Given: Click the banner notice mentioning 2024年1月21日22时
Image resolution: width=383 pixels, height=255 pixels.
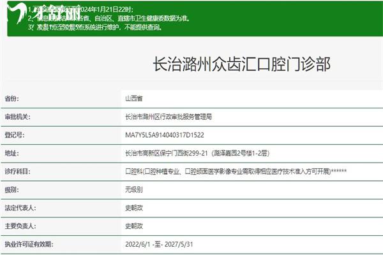Looking at the screenshot, I should point(80,10).
